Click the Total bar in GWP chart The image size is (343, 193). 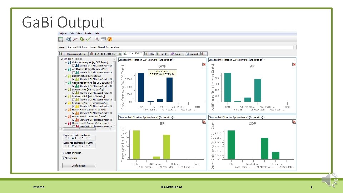tap(141, 87)
